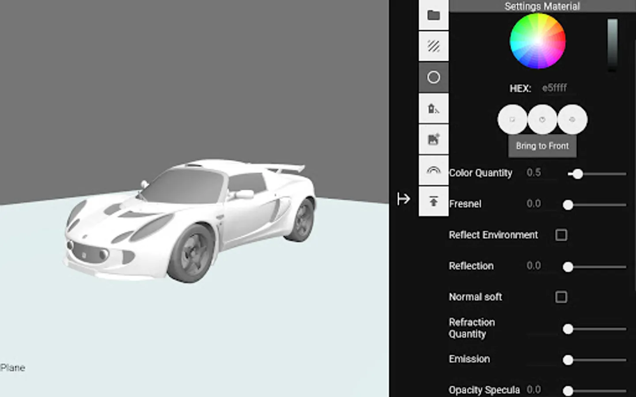Click the third round white button under HEX

click(x=572, y=120)
